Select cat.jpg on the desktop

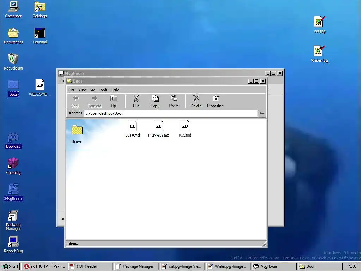pos(320,24)
